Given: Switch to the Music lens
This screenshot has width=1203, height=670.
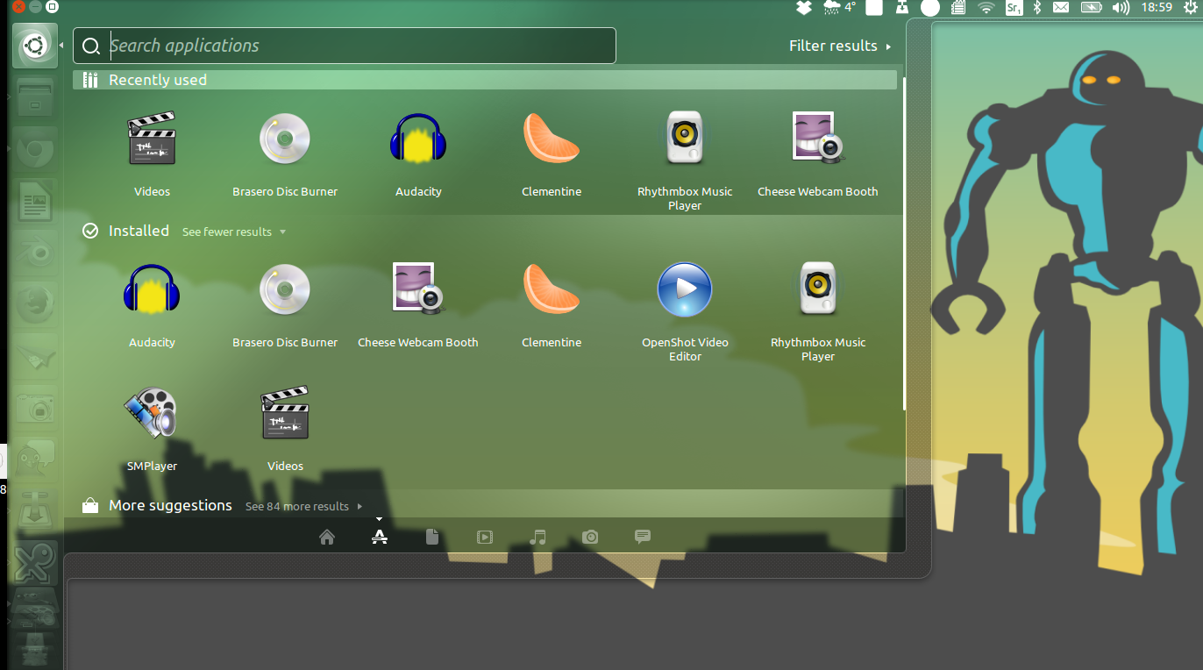Looking at the screenshot, I should point(537,537).
